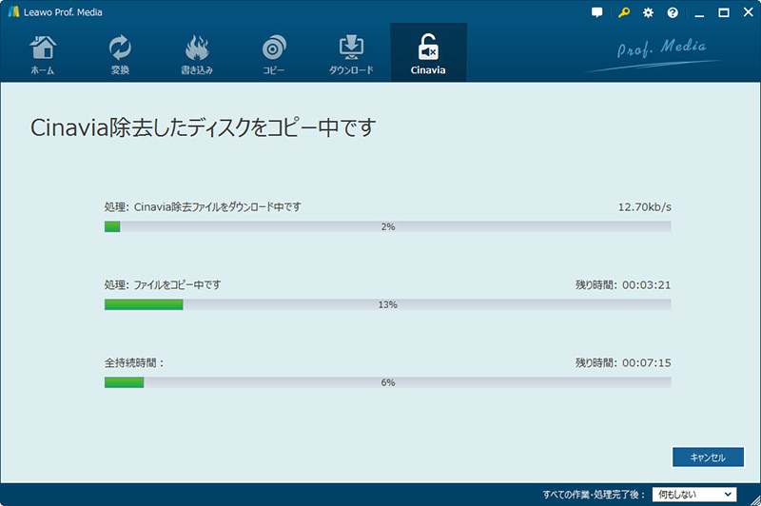Click the キャンセル (Cancel) button
This screenshot has width=761, height=506.
pyautogui.click(x=708, y=457)
